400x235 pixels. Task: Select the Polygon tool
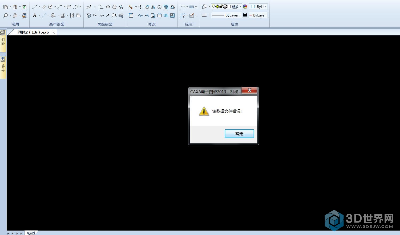coord(114,7)
